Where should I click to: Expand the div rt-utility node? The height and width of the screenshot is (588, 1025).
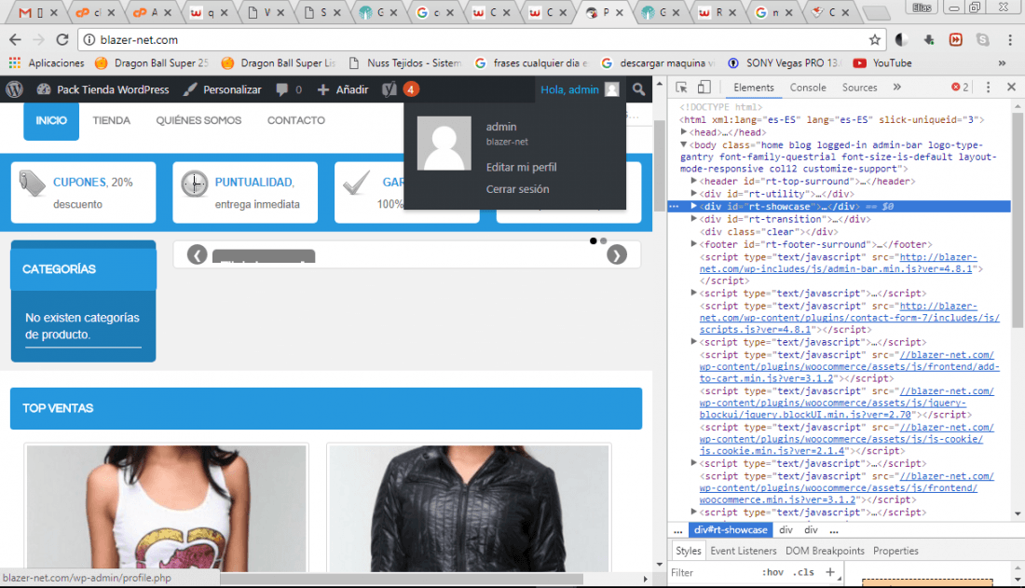click(694, 194)
